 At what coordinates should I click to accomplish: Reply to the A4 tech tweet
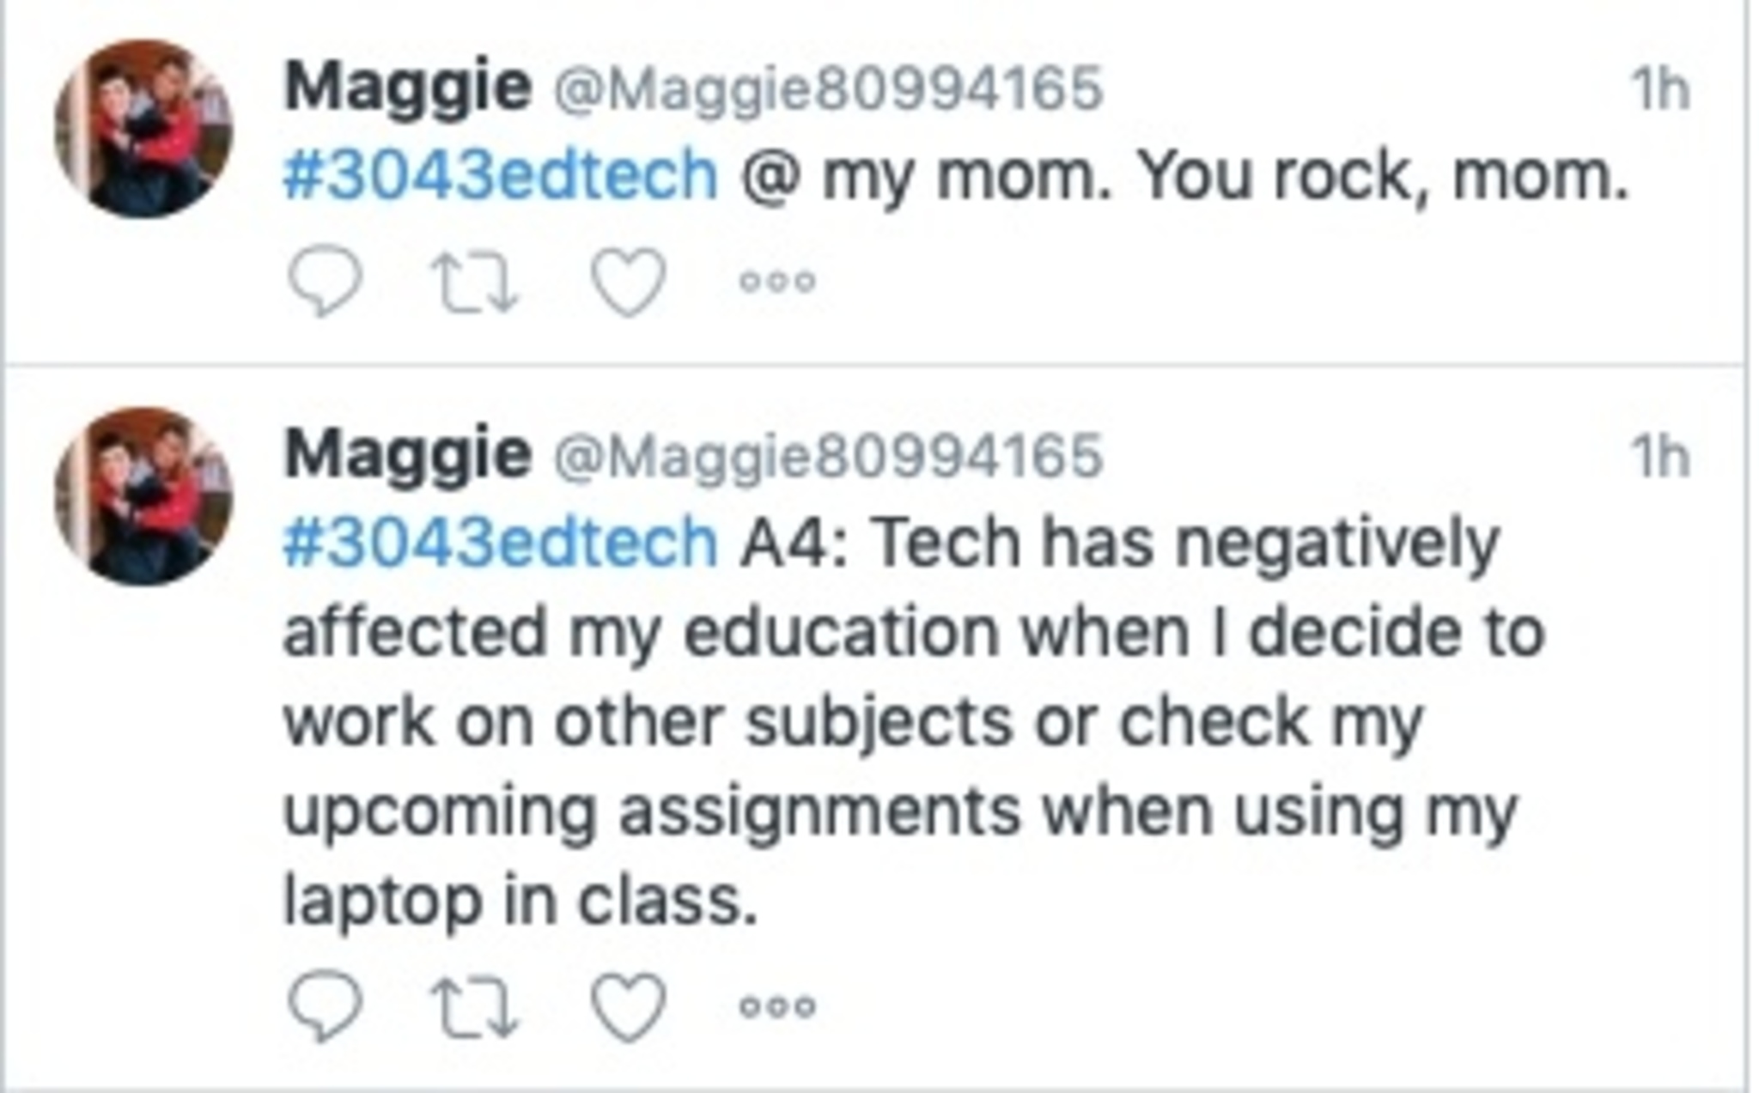point(325,1006)
